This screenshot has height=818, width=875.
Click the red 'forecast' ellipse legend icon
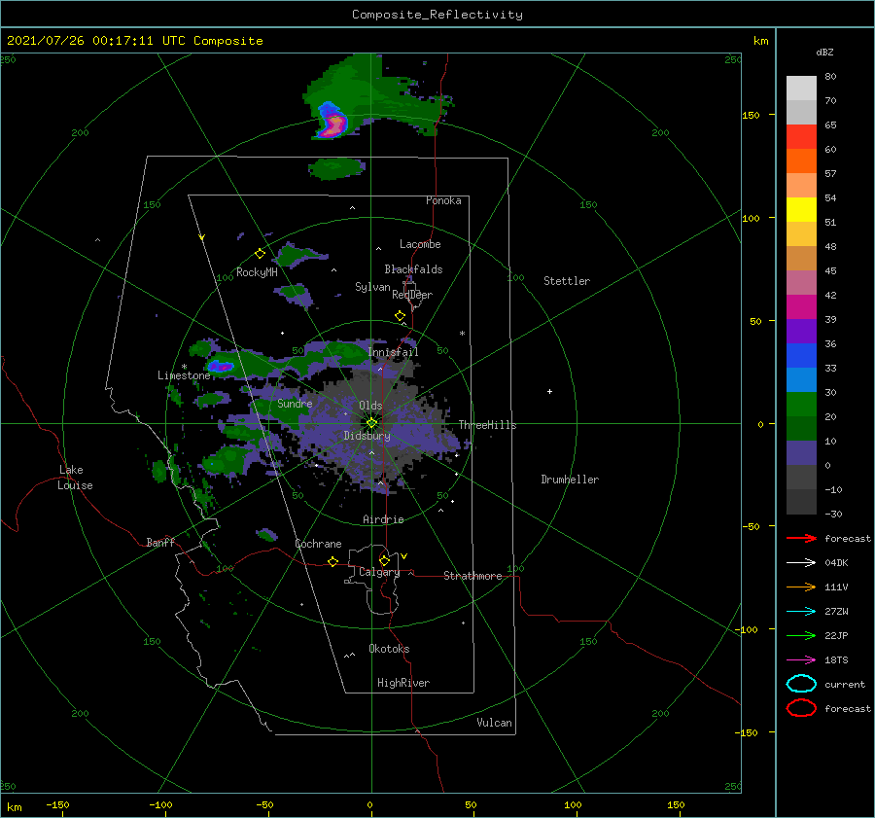801,708
